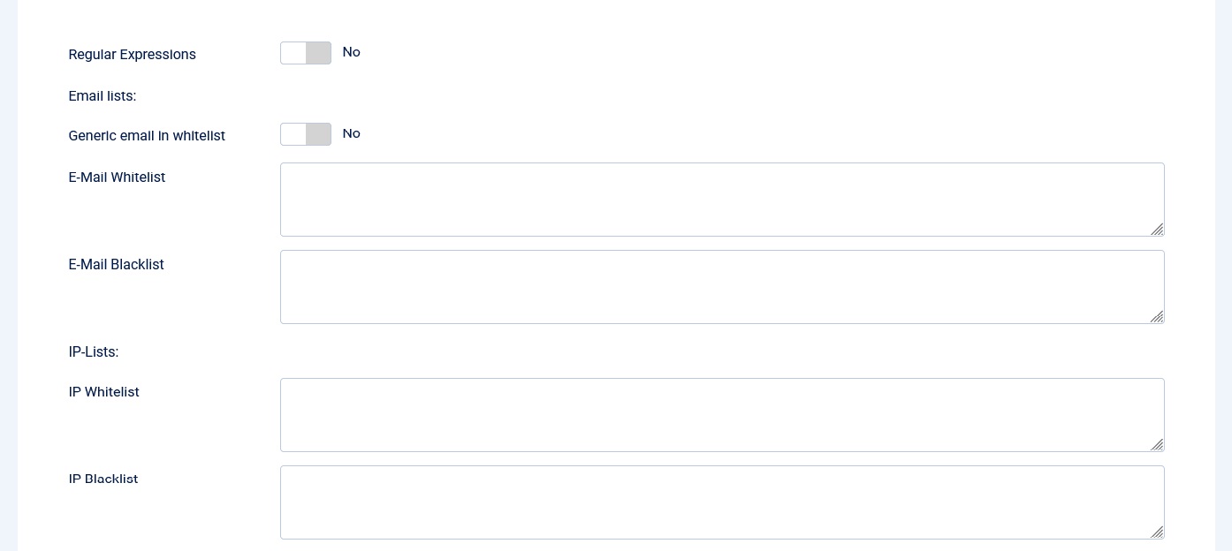1232x551 pixels.
Task: Click the E-Mail Blacklist label text
Action: tap(116, 265)
